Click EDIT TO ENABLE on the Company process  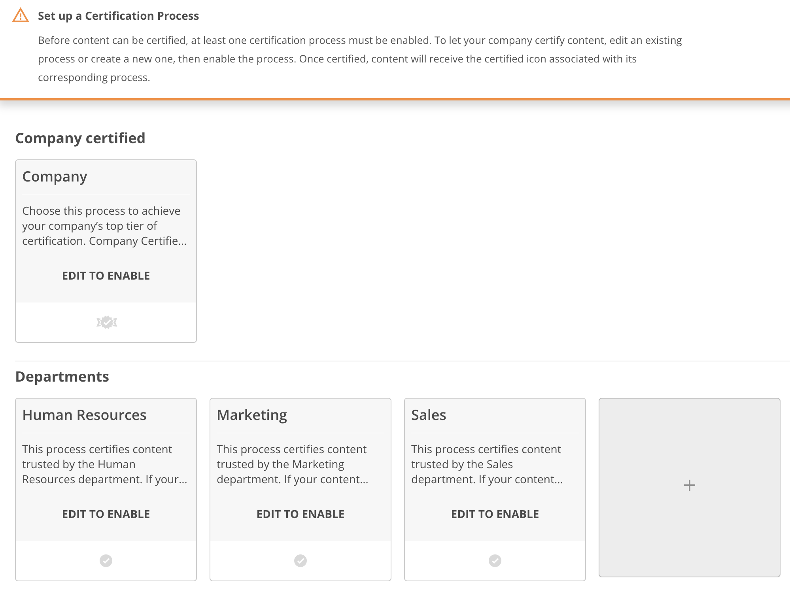tap(106, 275)
